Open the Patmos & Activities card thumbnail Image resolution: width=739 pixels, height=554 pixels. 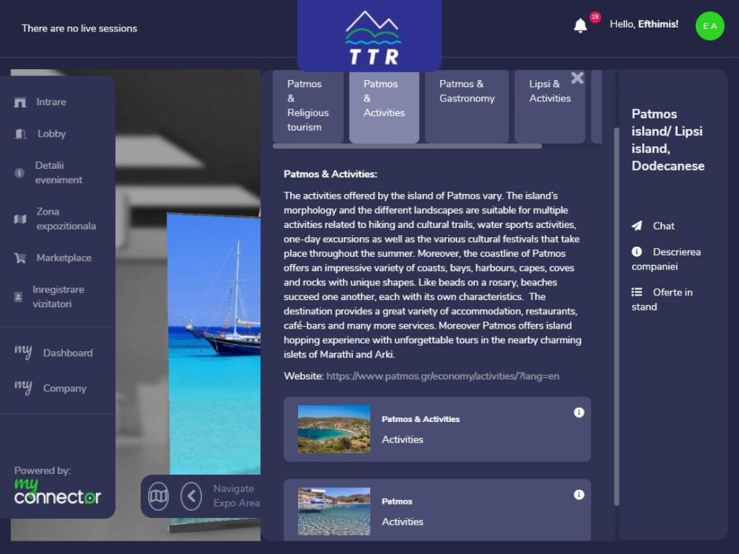click(333, 429)
